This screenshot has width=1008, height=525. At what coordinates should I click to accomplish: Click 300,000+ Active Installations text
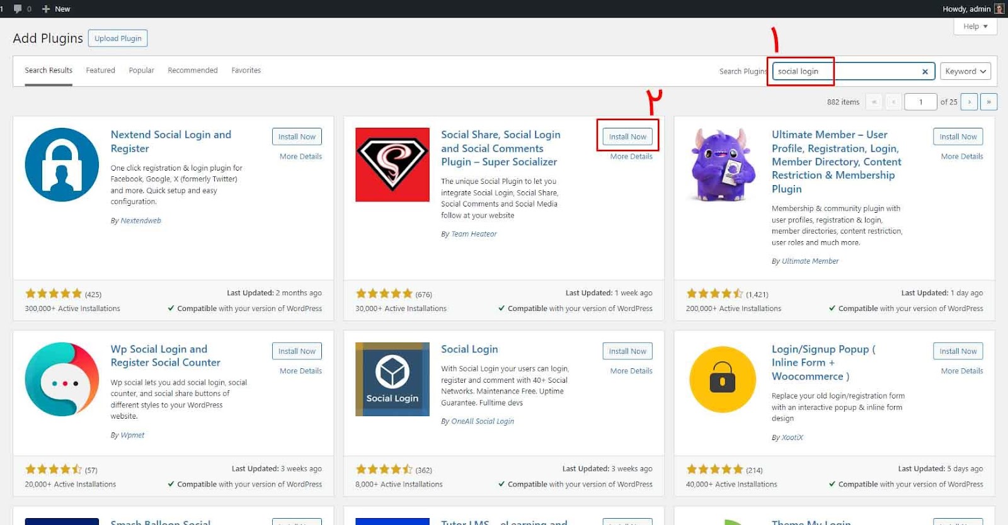(72, 309)
